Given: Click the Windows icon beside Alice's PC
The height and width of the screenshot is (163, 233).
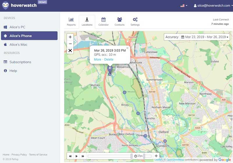Looking at the screenshot, I should [x=5, y=27].
